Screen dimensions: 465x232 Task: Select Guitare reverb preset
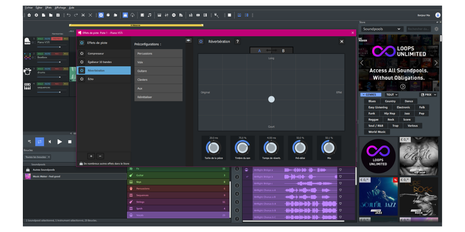click(158, 71)
